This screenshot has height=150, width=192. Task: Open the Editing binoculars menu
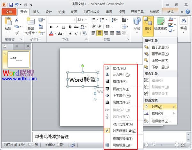183,25
